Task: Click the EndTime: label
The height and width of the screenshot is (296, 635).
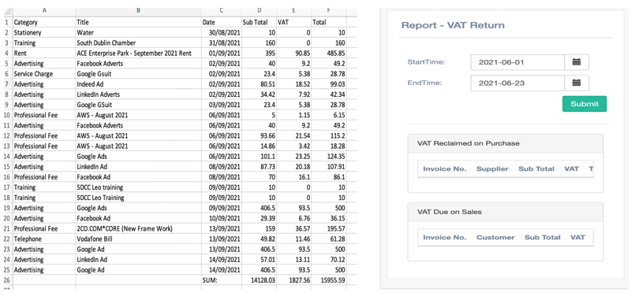Action: pyautogui.click(x=424, y=83)
